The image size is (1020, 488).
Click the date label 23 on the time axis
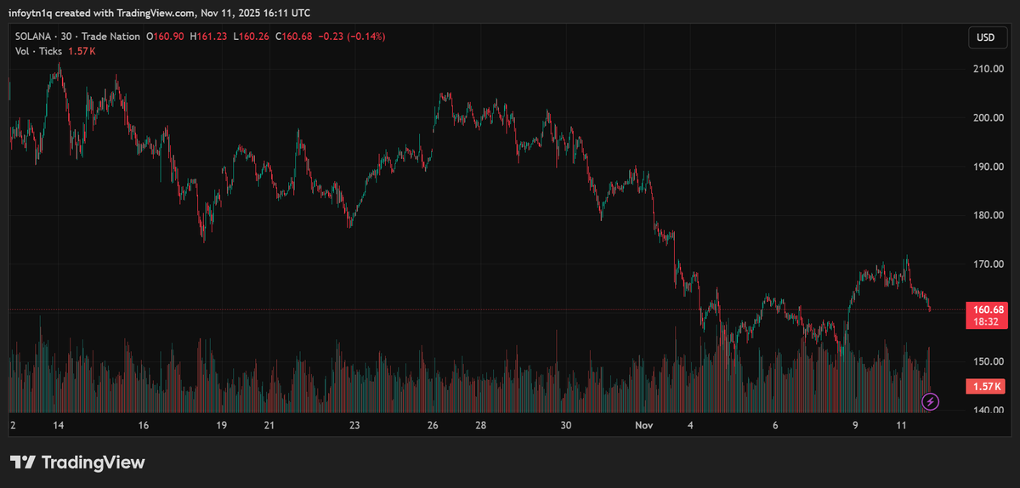(354, 425)
